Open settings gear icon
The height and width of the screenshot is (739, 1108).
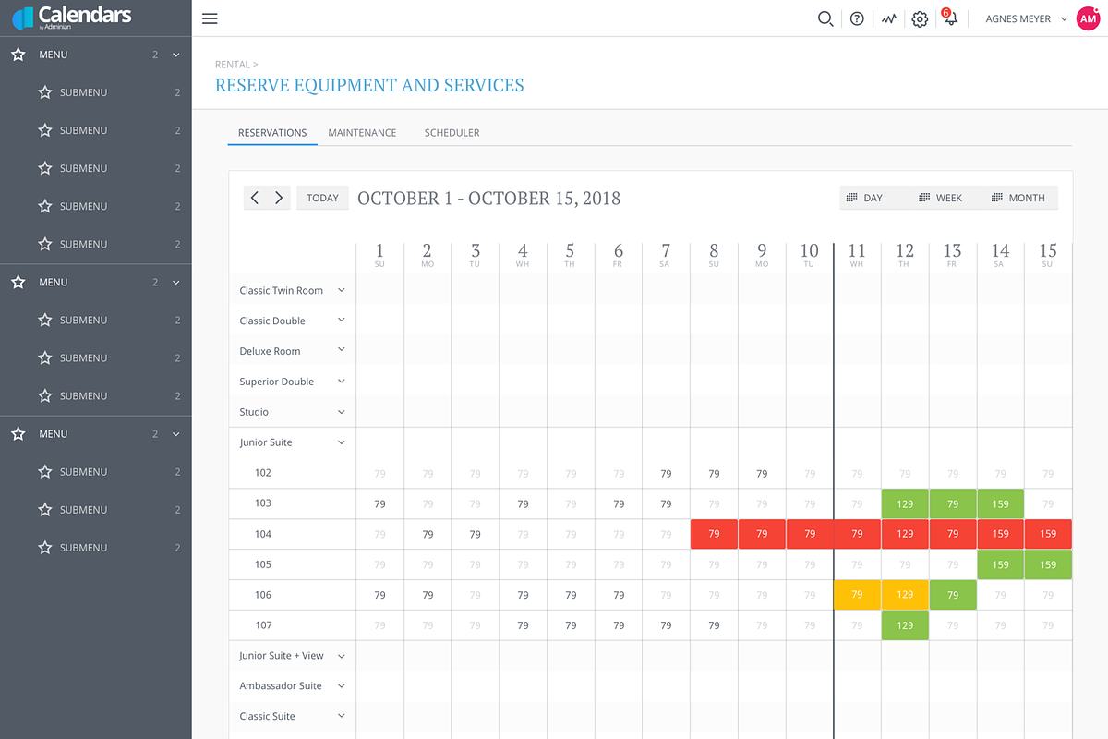point(920,18)
